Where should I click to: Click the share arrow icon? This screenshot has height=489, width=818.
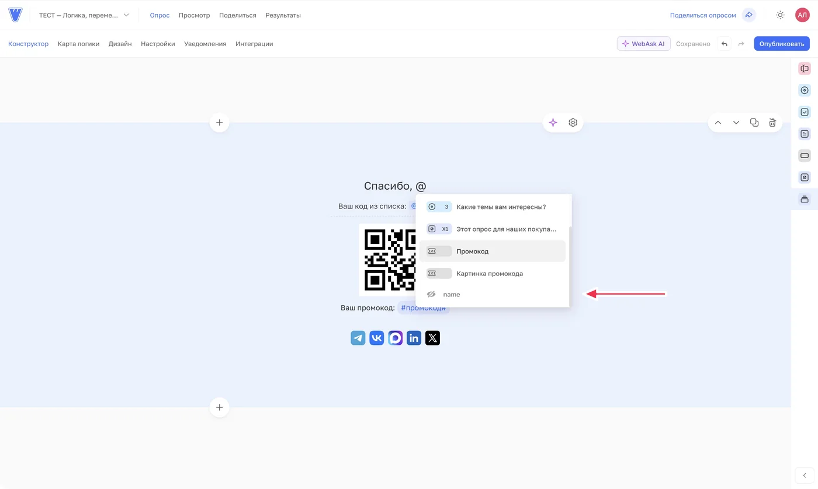pos(749,15)
